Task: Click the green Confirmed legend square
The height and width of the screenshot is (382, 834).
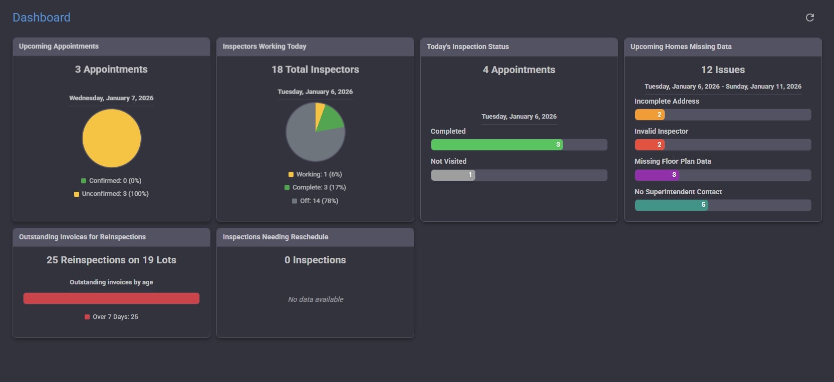Action: (x=84, y=181)
